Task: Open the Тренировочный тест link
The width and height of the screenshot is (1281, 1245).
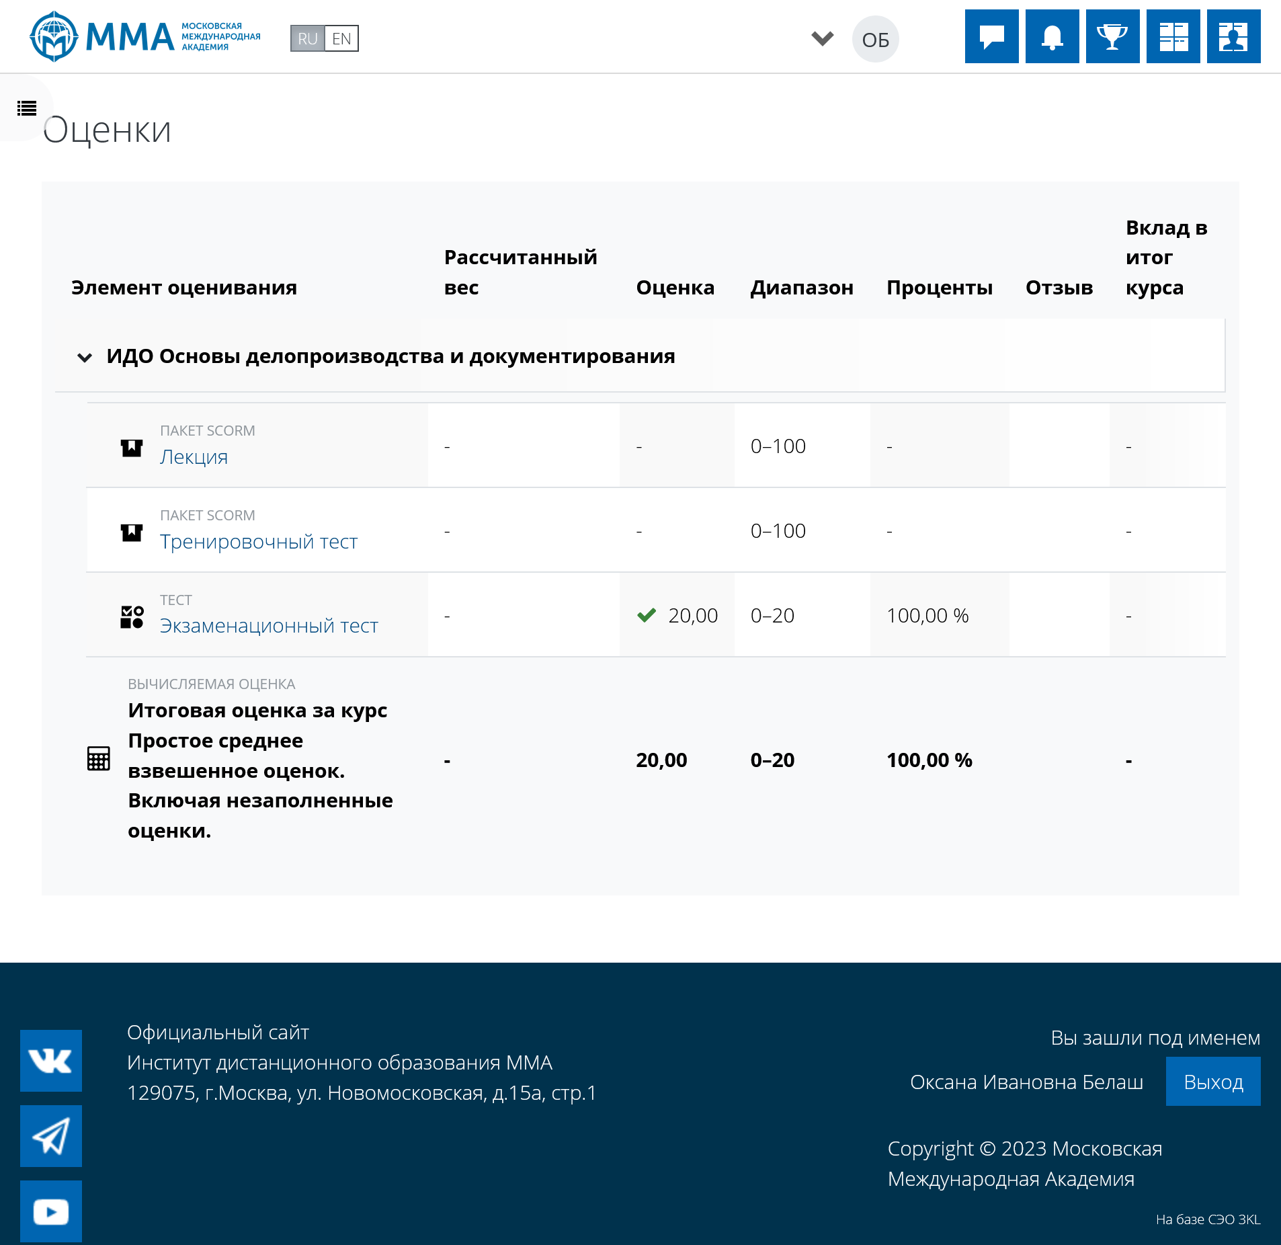Action: tap(258, 542)
